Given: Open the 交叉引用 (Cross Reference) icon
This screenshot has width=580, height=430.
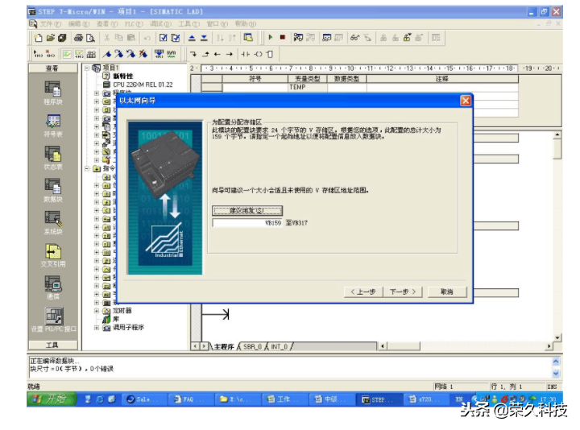Looking at the screenshot, I should (x=52, y=251).
